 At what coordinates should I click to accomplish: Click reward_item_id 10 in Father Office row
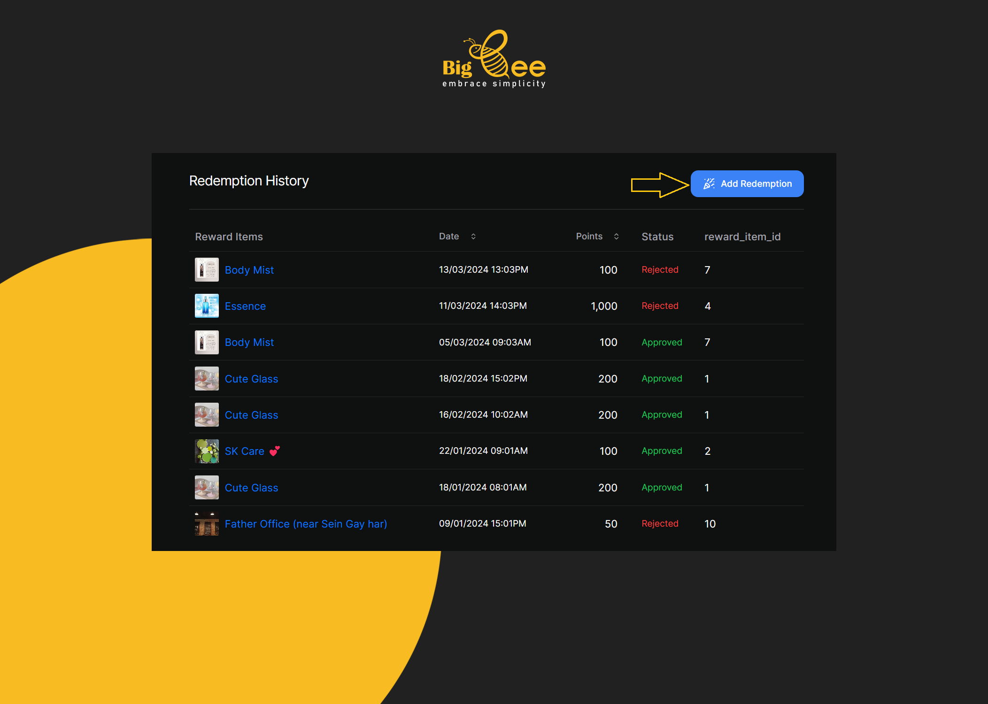coord(710,524)
